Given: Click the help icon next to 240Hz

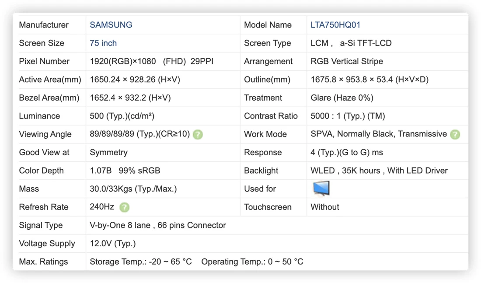Looking at the screenshot, I should [x=124, y=207].
